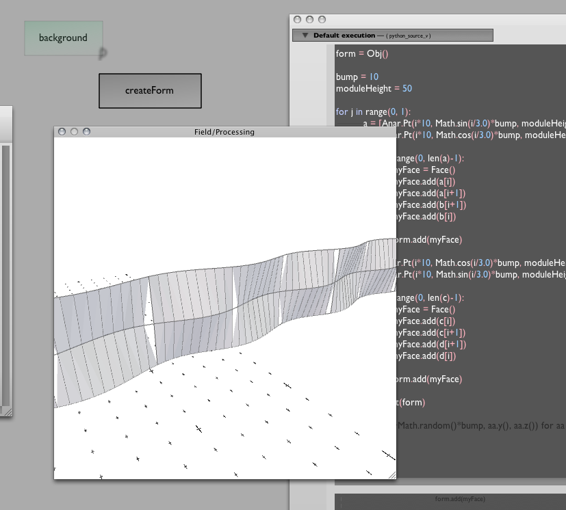Zoom the Field/Processing window

click(86, 131)
